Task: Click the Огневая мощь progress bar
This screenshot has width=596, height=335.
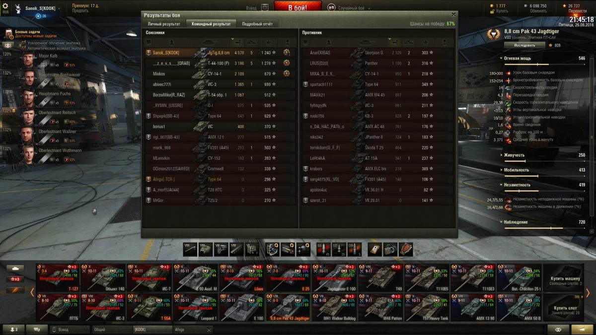Action: click(544, 64)
